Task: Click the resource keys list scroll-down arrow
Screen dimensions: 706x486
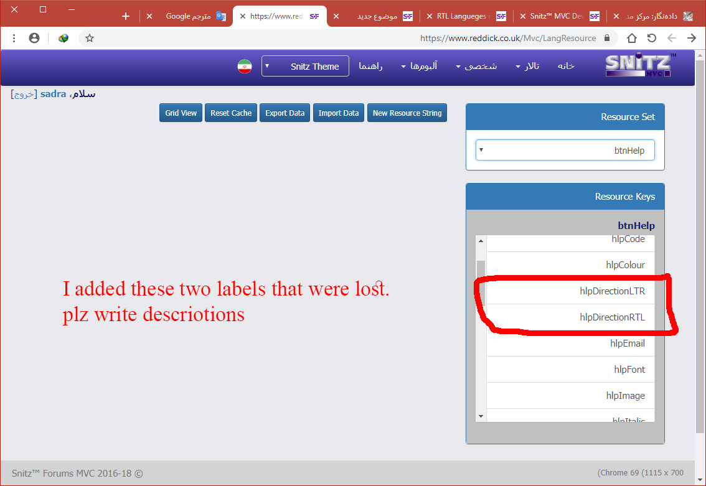Action: pos(481,416)
